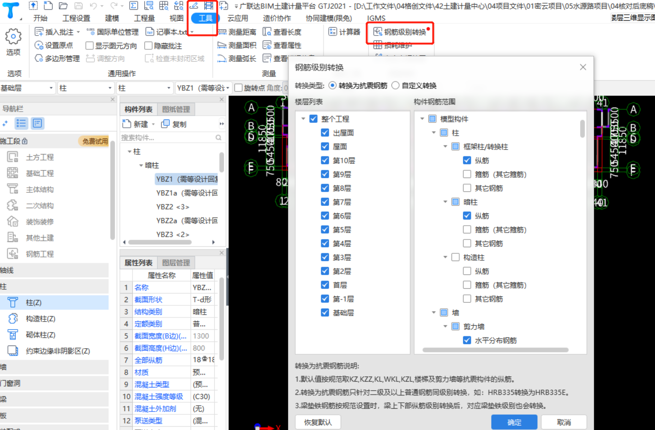Collapse 框架柱/转换柱 tree node
Viewport: 655px width, 430px height.
pyautogui.click(x=445, y=146)
